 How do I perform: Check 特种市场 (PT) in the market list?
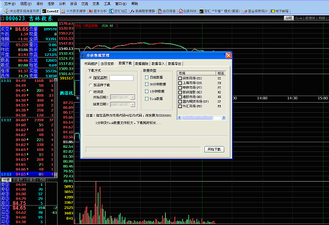tap(180, 88)
